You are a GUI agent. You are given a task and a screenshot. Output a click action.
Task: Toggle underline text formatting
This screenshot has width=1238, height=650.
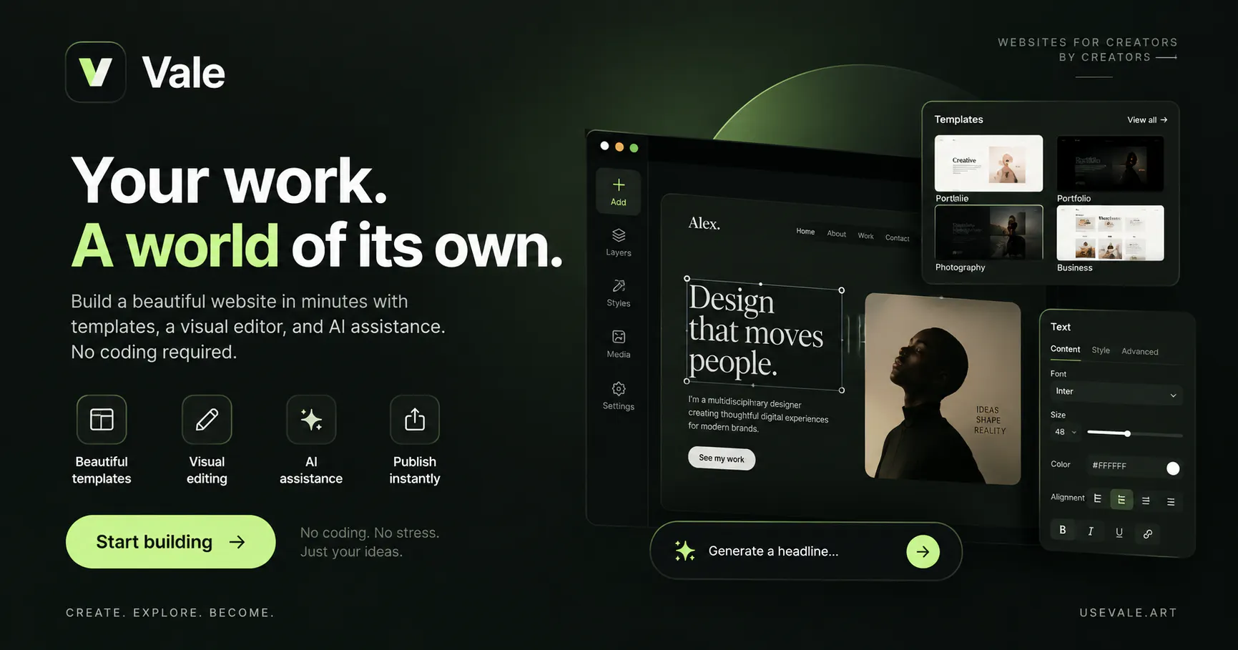[1119, 532]
